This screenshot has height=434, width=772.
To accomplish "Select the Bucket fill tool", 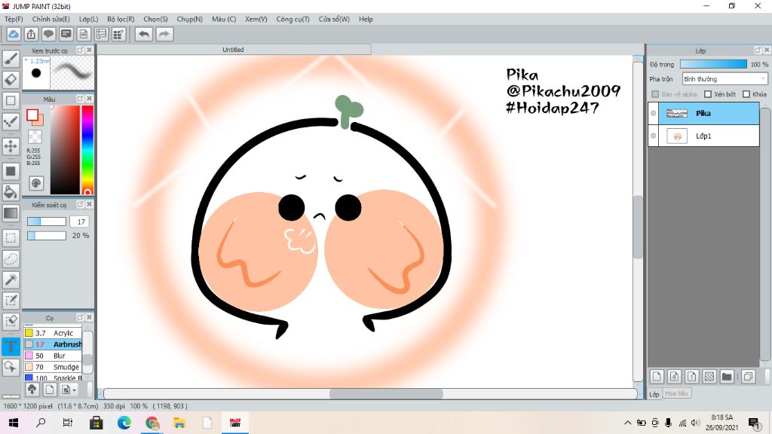I will coord(11,192).
